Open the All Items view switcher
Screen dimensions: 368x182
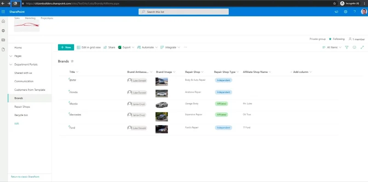click(332, 47)
